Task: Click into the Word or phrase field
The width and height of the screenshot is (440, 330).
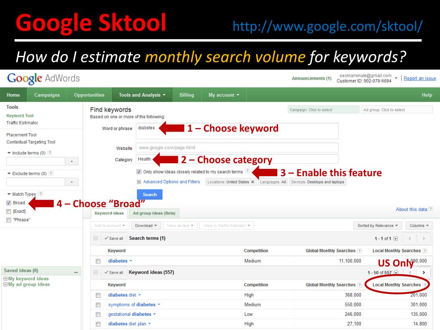Action: tap(237, 131)
